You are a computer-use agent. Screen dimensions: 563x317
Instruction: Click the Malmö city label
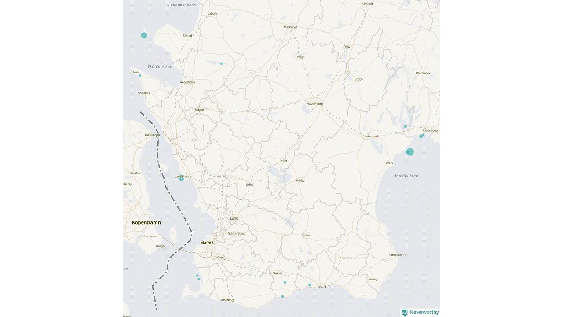[x=207, y=243]
